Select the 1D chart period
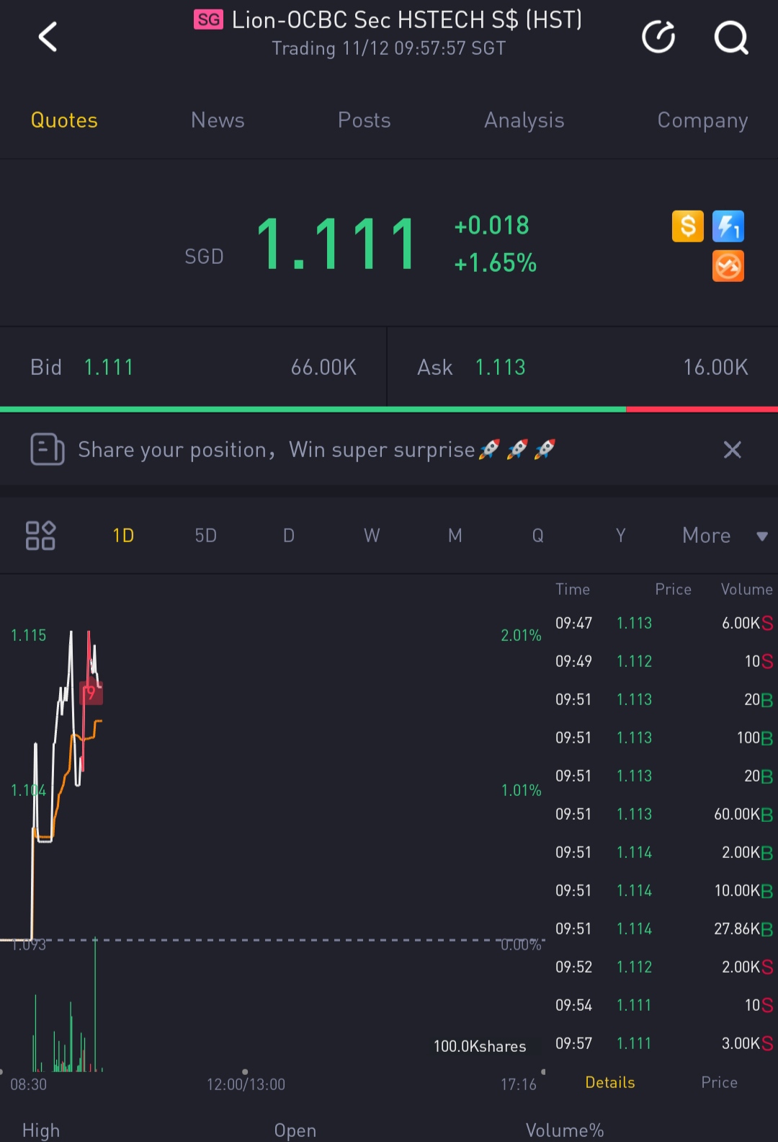This screenshot has height=1142, width=778. click(x=123, y=536)
